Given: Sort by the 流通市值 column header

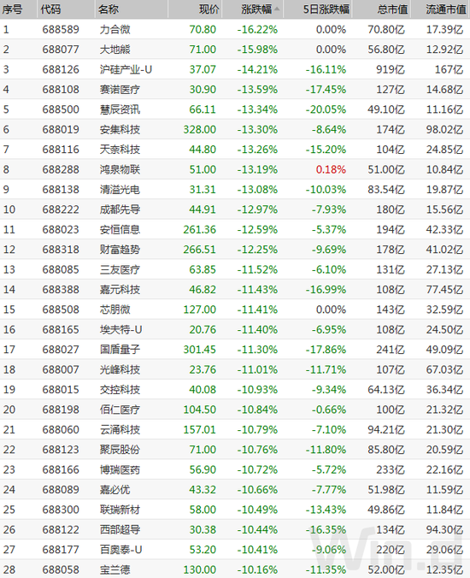Looking at the screenshot, I should point(446,9).
